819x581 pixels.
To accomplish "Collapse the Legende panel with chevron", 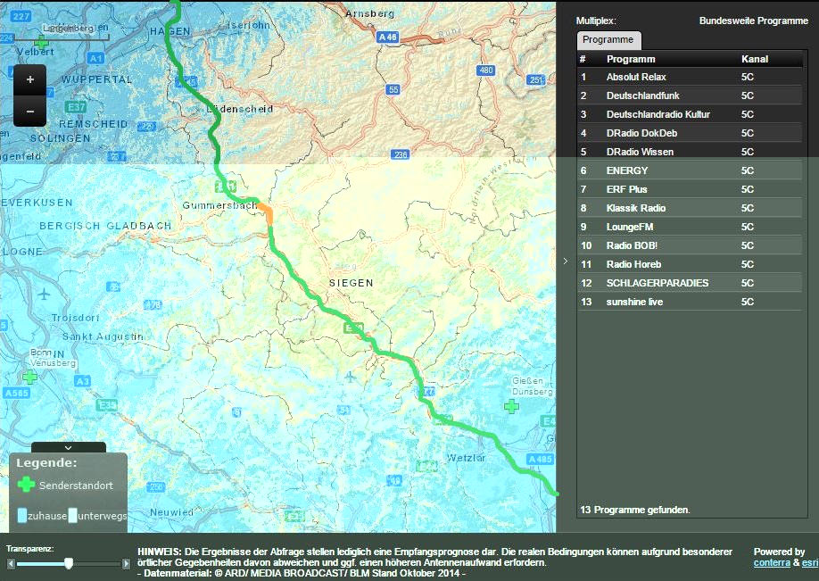I will (x=68, y=447).
